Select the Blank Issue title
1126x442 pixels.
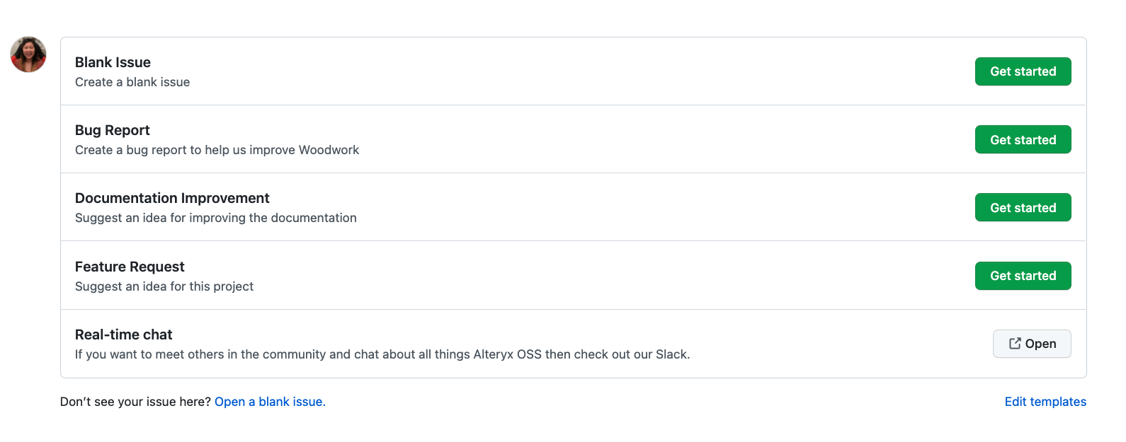pos(113,62)
